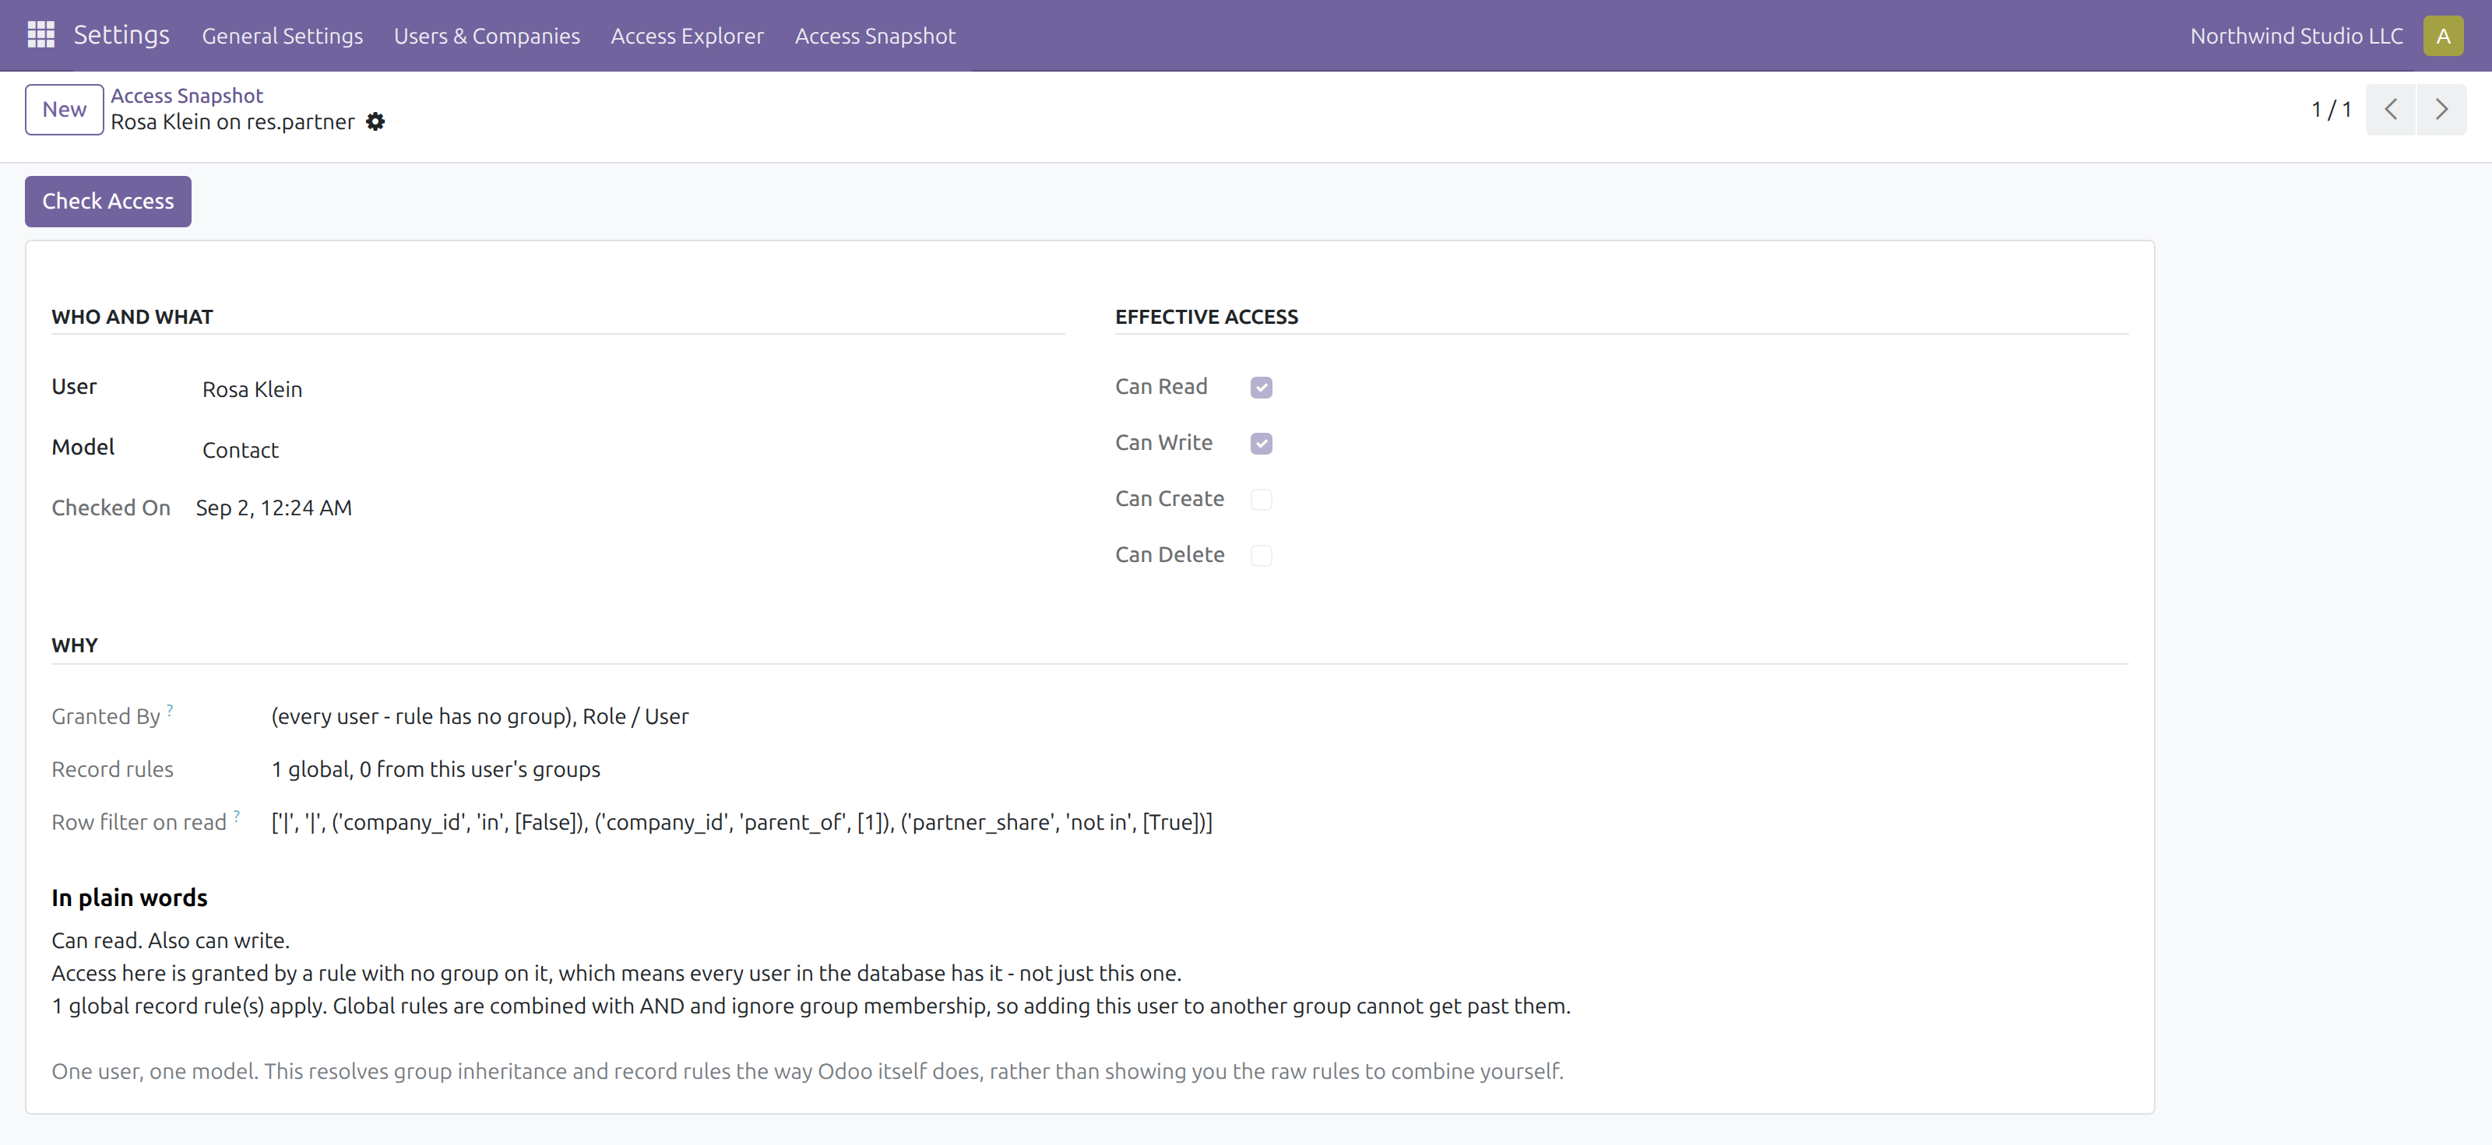
Task: Click the 'In plain words' heading
Action: (x=128, y=897)
